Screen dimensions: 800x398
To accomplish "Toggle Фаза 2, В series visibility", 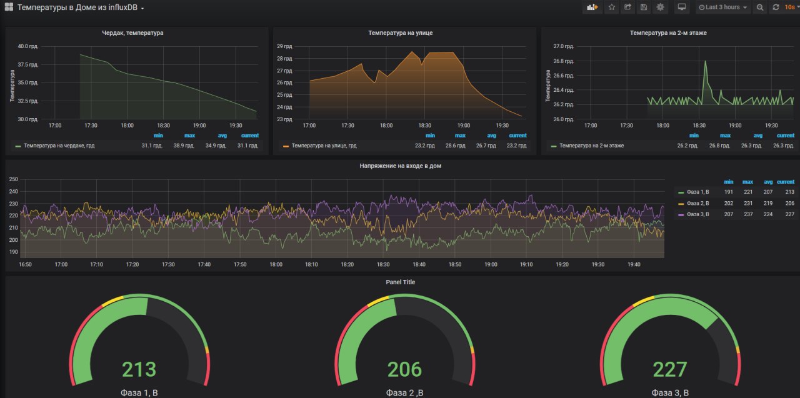I will [x=697, y=204].
